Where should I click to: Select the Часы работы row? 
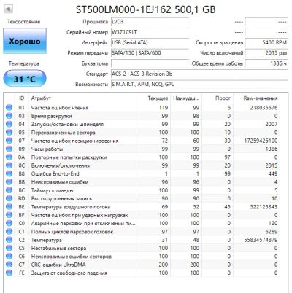142,149
